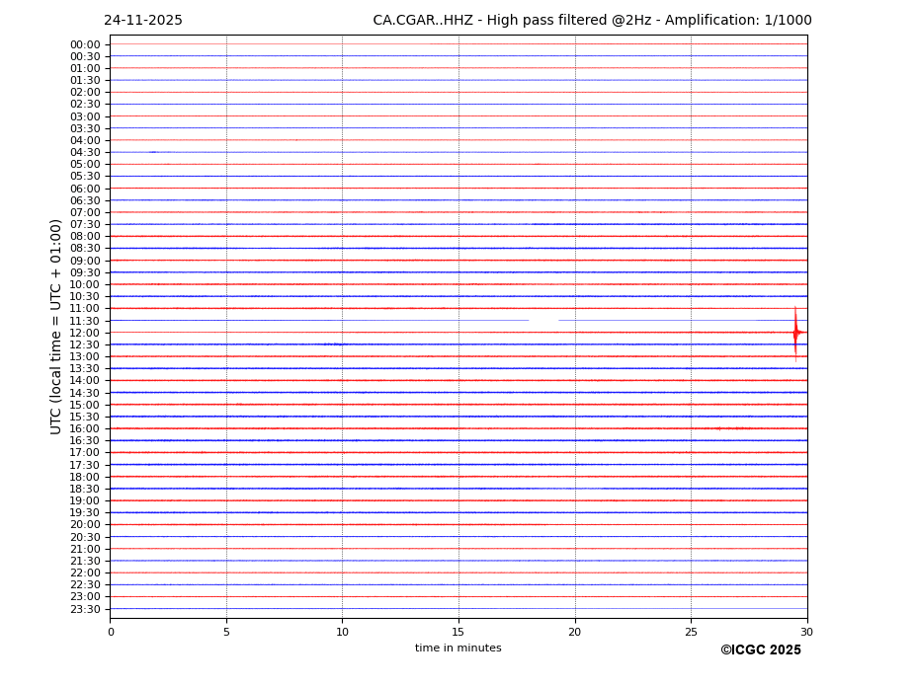The height and width of the screenshot is (687, 916).
Task: Click the x-axis tick labeled 25
Action: (691, 632)
